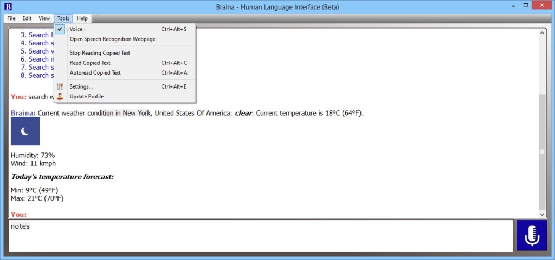Image resolution: width=555 pixels, height=260 pixels.
Task: Enable Autoread Copied Text
Action: [125, 72]
